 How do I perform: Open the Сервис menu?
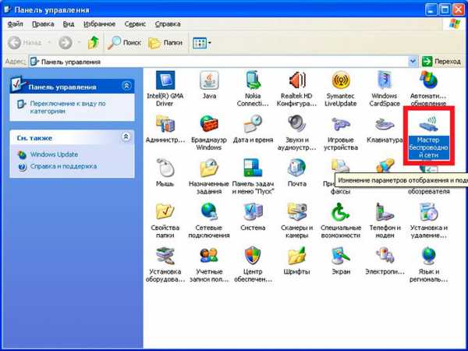(x=135, y=24)
